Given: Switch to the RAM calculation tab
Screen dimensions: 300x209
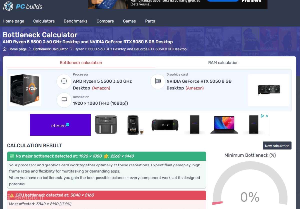Looking at the screenshot, I should pyautogui.click(x=223, y=62).
